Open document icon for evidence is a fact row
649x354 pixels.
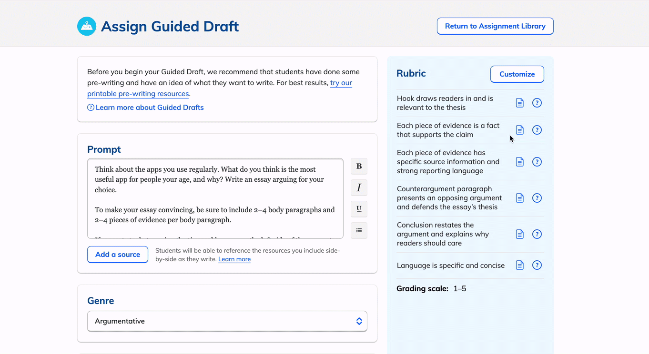tap(520, 130)
